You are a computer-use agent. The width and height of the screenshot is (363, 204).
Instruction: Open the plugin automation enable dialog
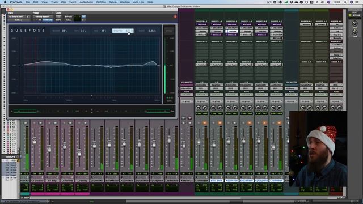pos(58,16)
